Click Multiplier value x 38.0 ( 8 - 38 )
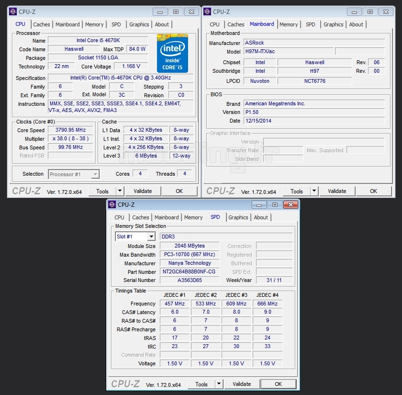 pos(70,138)
